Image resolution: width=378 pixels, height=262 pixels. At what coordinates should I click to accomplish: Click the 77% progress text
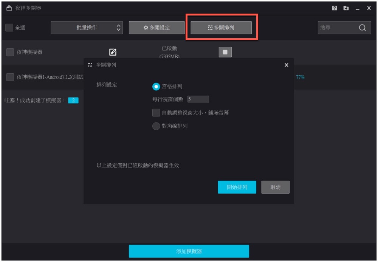tap(300, 77)
